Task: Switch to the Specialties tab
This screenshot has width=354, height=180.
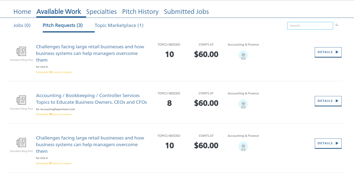Action: pyautogui.click(x=101, y=12)
